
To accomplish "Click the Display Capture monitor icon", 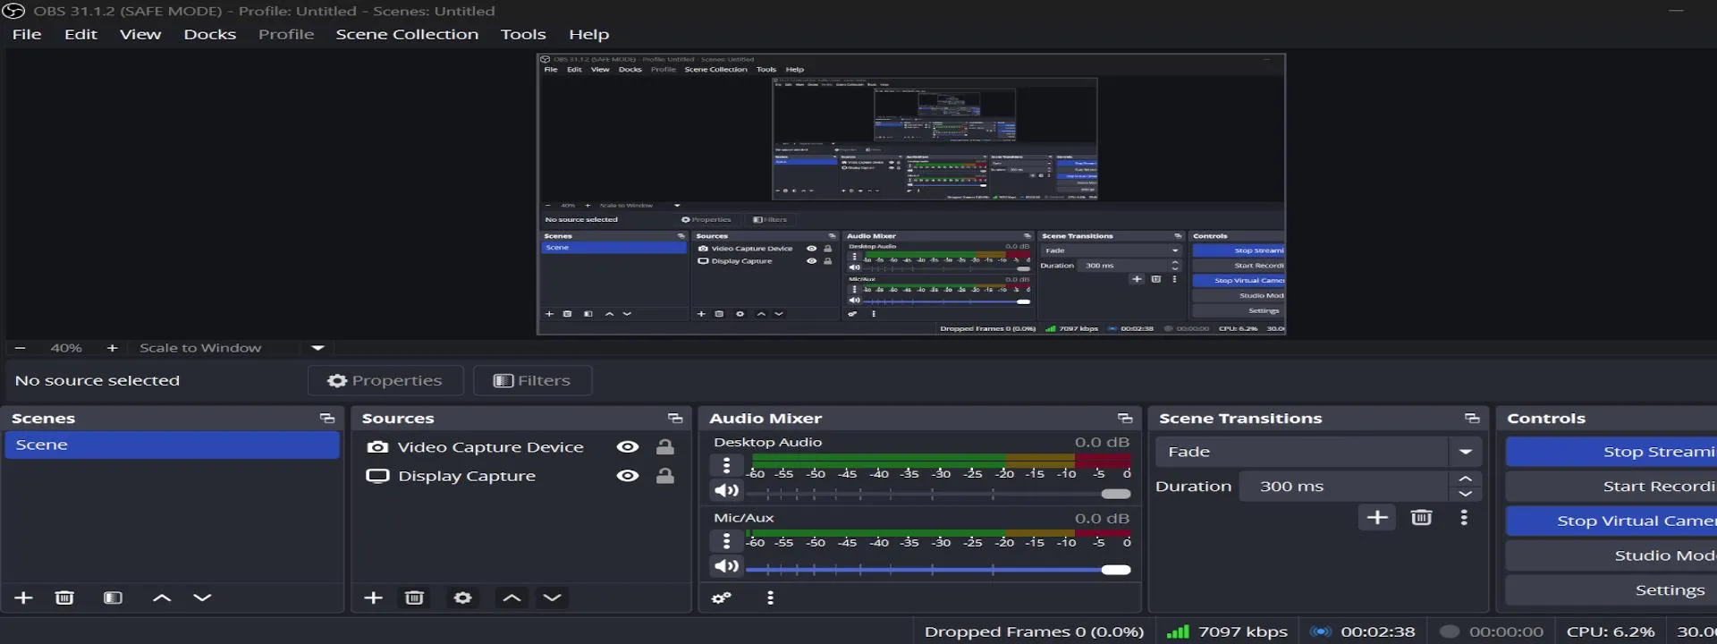I will point(378,476).
